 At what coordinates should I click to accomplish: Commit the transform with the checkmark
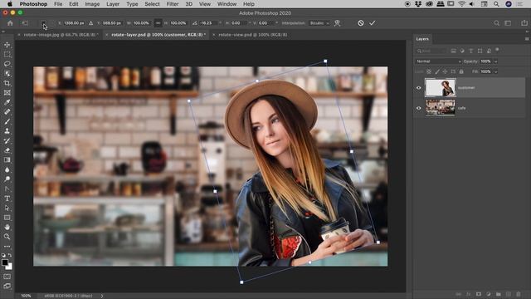point(373,23)
